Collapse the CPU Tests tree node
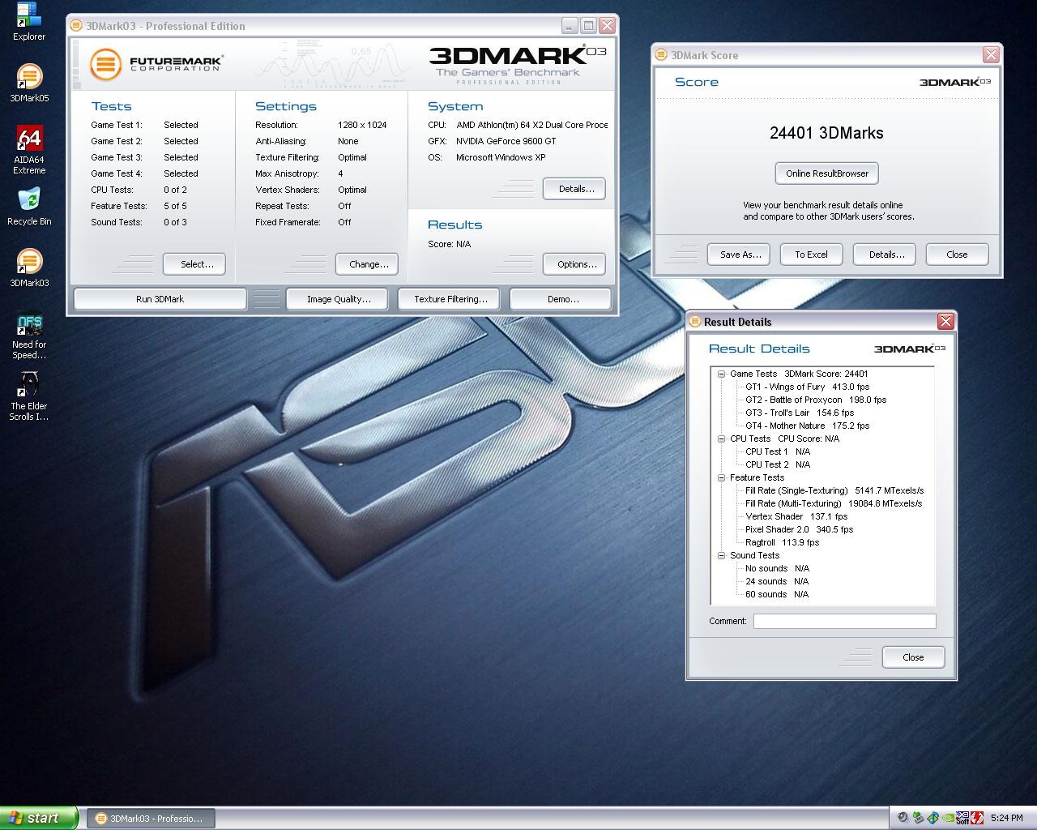1037x830 pixels. point(721,439)
